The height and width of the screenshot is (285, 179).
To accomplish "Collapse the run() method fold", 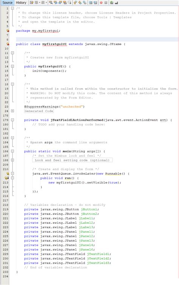I will click(x=12, y=178).
